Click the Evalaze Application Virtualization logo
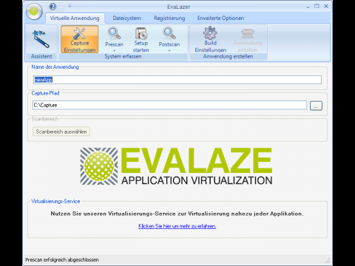This screenshot has height=266, width=355. 176,166
